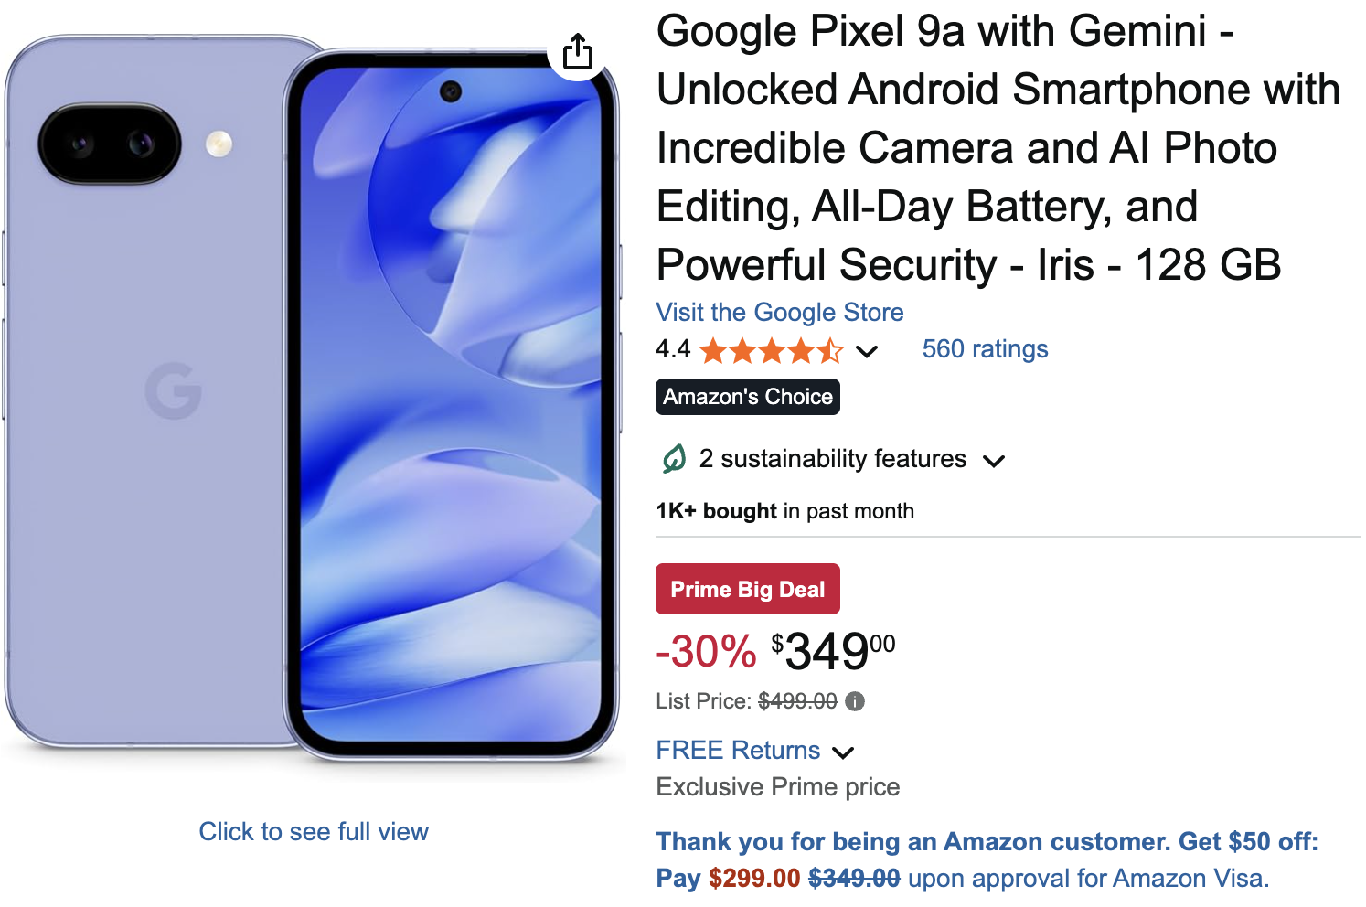Screen dimensions: 1366x907
Task: Click the Exclusive Prime price label
Action: tap(776, 786)
